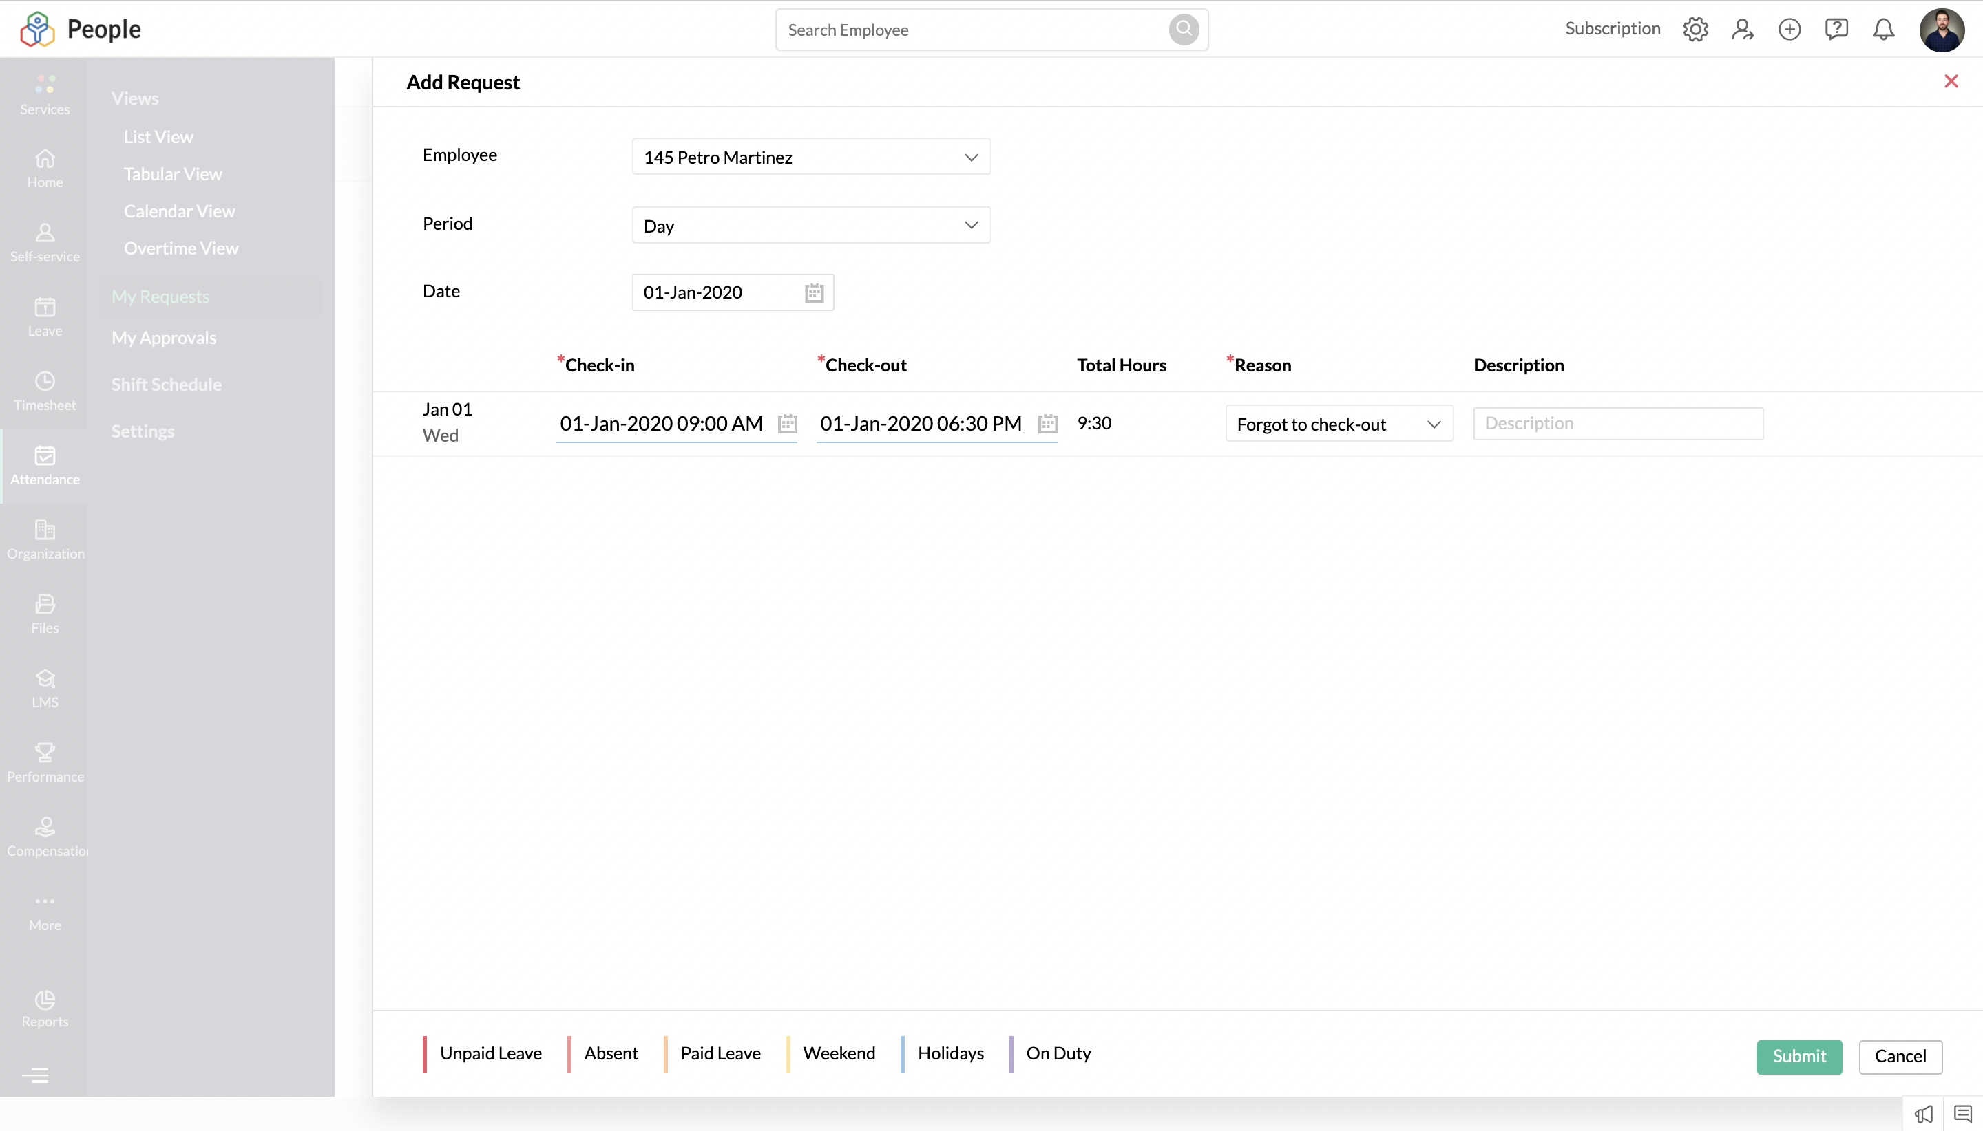Expand the Period dropdown
Image resolution: width=1983 pixels, height=1131 pixels.
tap(811, 225)
